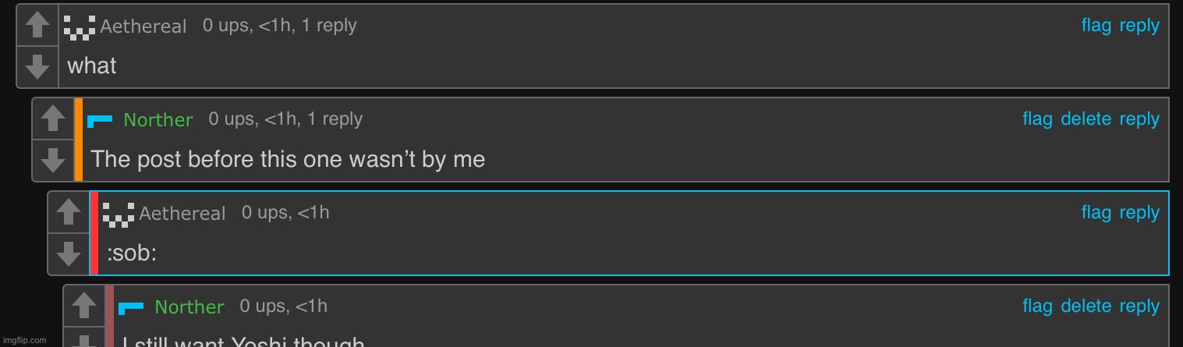Upvote Norther's "wasn't by me" comment
Image resolution: width=1183 pixels, height=347 pixels.
click(x=53, y=119)
